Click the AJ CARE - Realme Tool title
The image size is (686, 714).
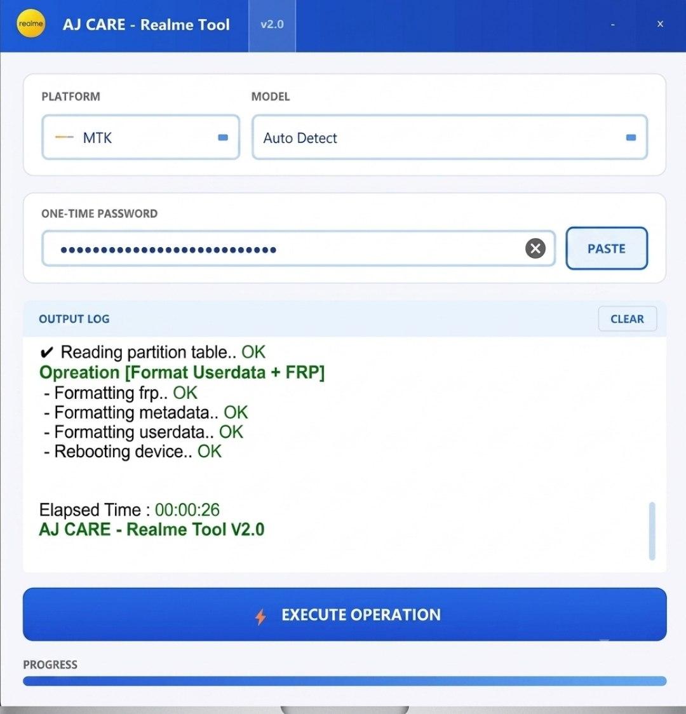146,25
